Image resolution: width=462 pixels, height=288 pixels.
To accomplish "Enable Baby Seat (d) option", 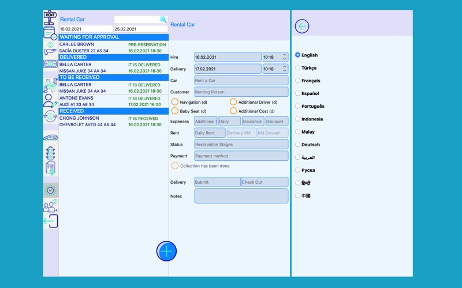I will [175, 111].
